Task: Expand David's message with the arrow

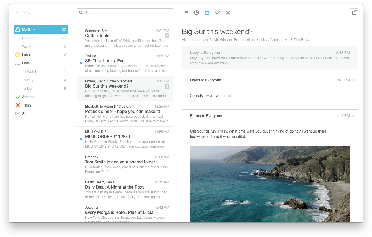Action: (x=353, y=80)
